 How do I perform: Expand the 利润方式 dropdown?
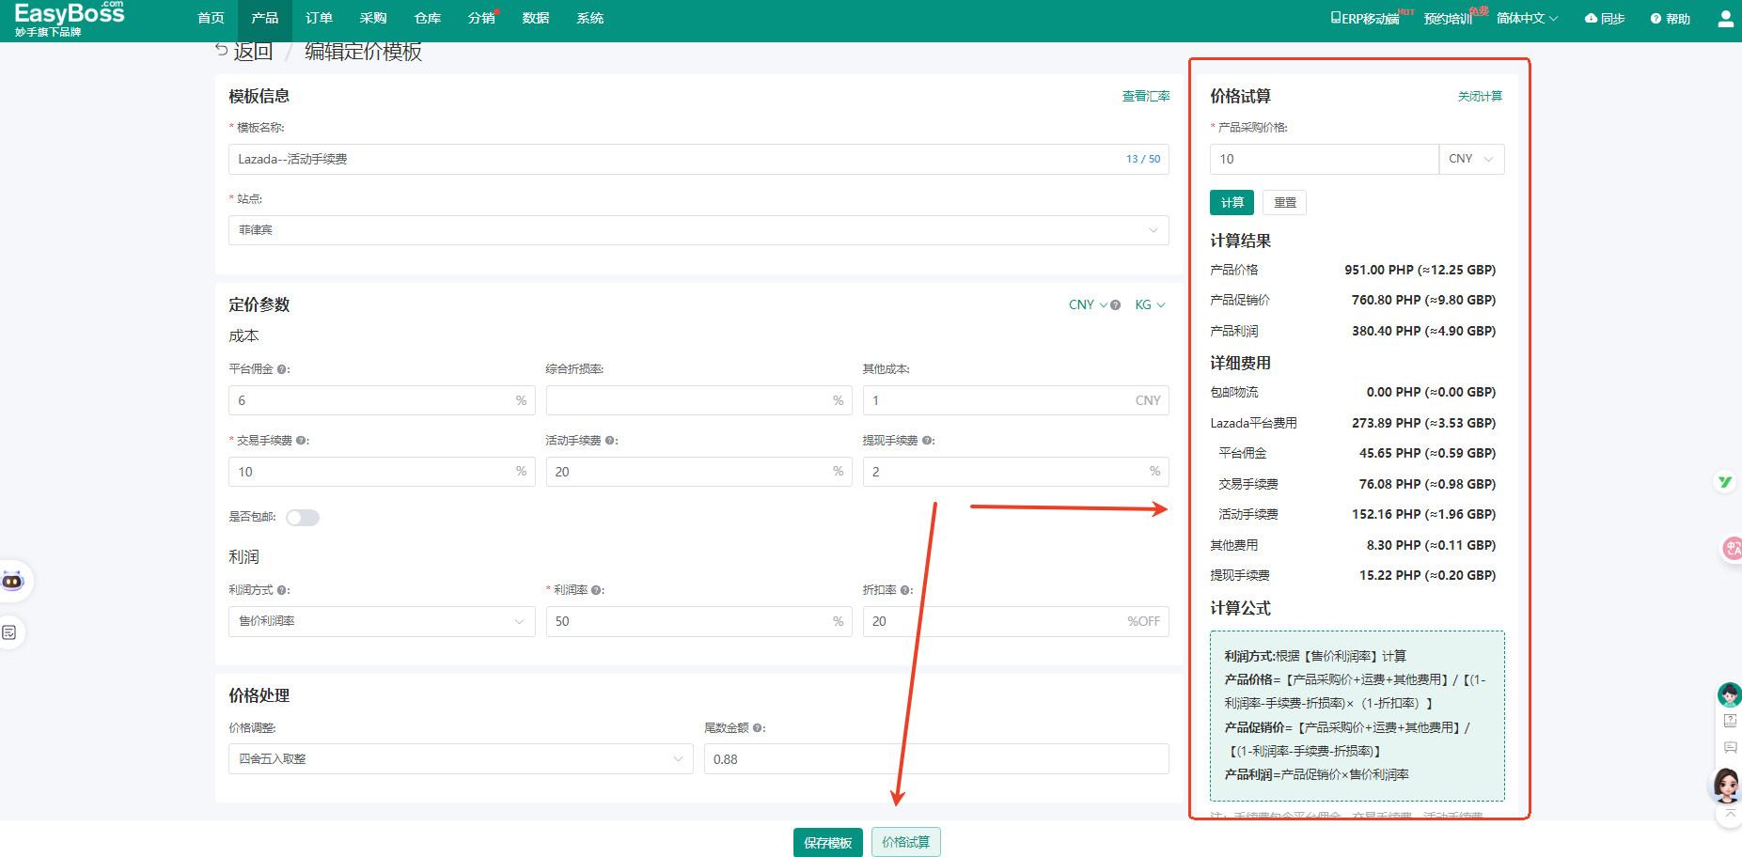[x=381, y=621]
